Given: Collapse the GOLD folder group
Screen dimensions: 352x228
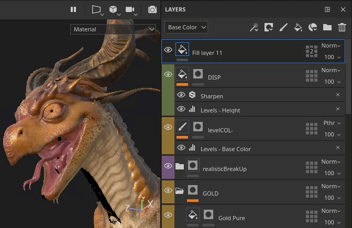Looking at the screenshot, I should pos(180,191).
